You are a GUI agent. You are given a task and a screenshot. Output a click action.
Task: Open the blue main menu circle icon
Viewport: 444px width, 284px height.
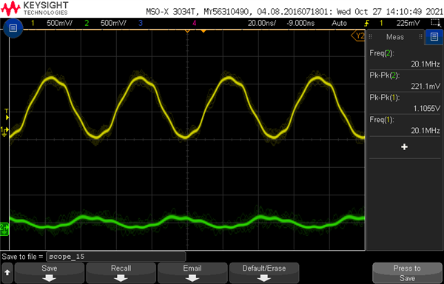click(x=13, y=28)
